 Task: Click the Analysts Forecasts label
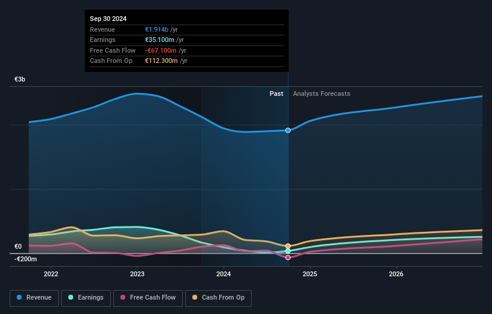[x=322, y=94]
